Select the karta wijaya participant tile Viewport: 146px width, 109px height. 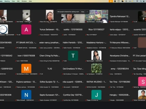[x=120, y=29]
